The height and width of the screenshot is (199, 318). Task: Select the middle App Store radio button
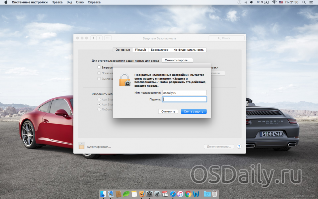[99, 105]
